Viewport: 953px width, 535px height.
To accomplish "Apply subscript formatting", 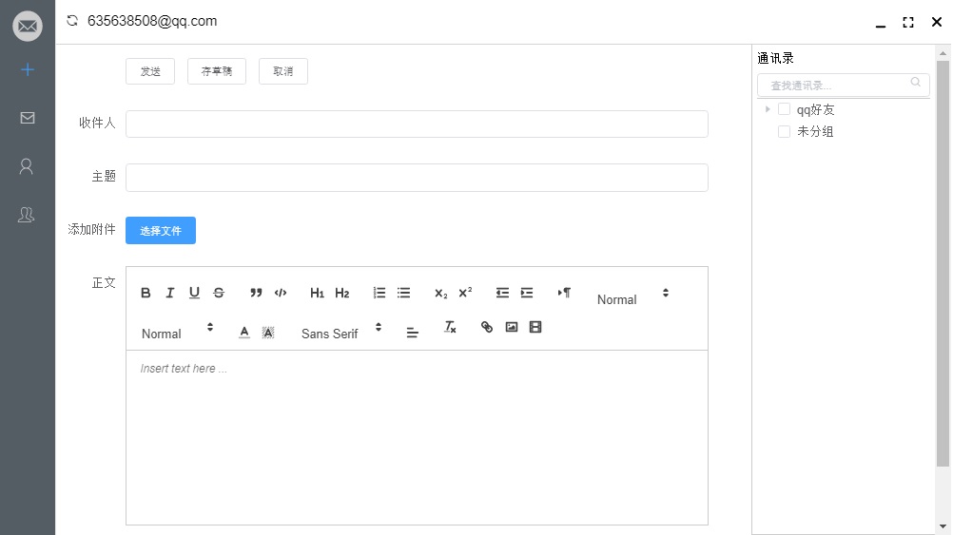I will [440, 293].
